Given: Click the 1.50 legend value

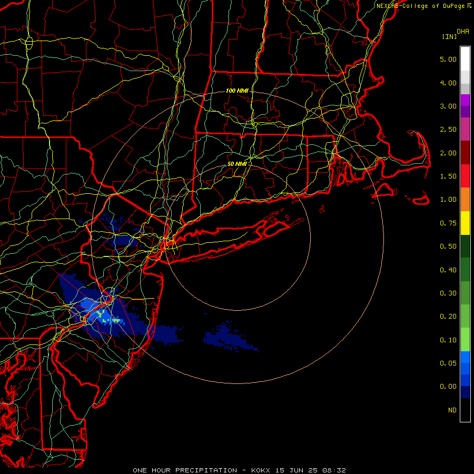Looking at the screenshot, I should [448, 176].
